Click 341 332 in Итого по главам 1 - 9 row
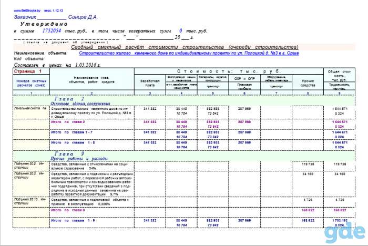This screenshot has width=368, height=246. 150,220
